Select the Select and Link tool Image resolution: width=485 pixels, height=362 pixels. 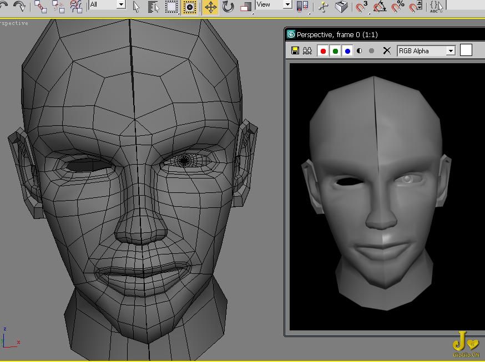point(40,7)
